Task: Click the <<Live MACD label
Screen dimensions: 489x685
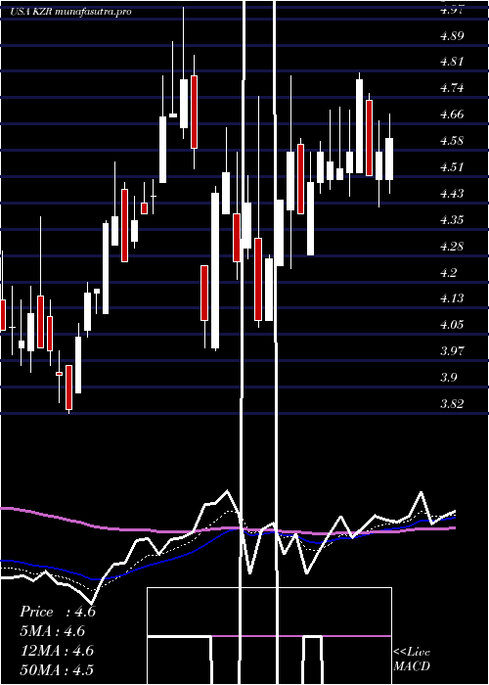Action: [412, 660]
